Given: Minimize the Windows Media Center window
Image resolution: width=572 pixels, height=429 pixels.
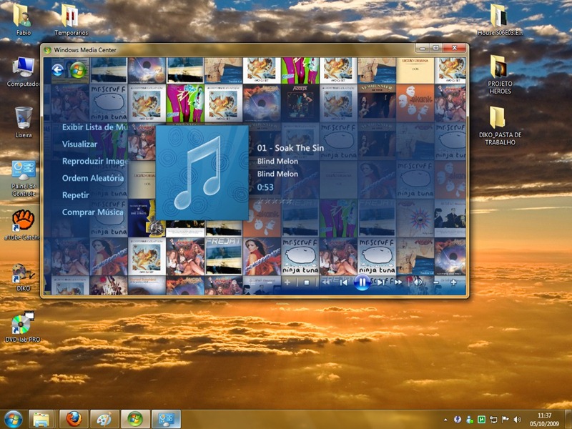Looking at the screenshot, I should click(422, 48).
